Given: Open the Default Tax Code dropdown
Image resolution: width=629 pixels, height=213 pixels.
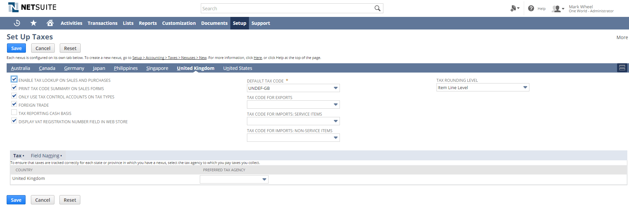Looking at the screenshot, I should point(293,88).
